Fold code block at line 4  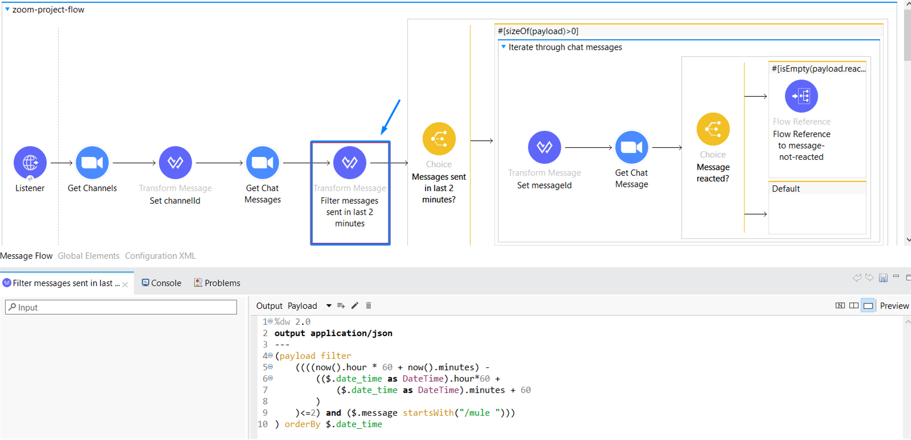point(270,356)
